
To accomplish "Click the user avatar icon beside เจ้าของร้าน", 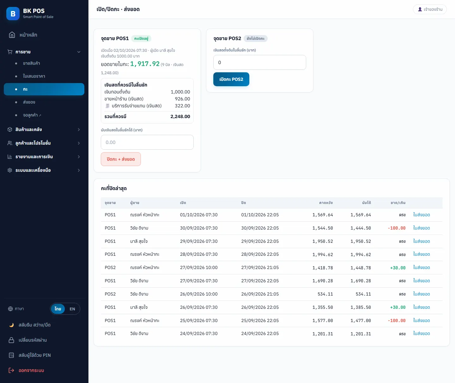I will pos(420,9).
